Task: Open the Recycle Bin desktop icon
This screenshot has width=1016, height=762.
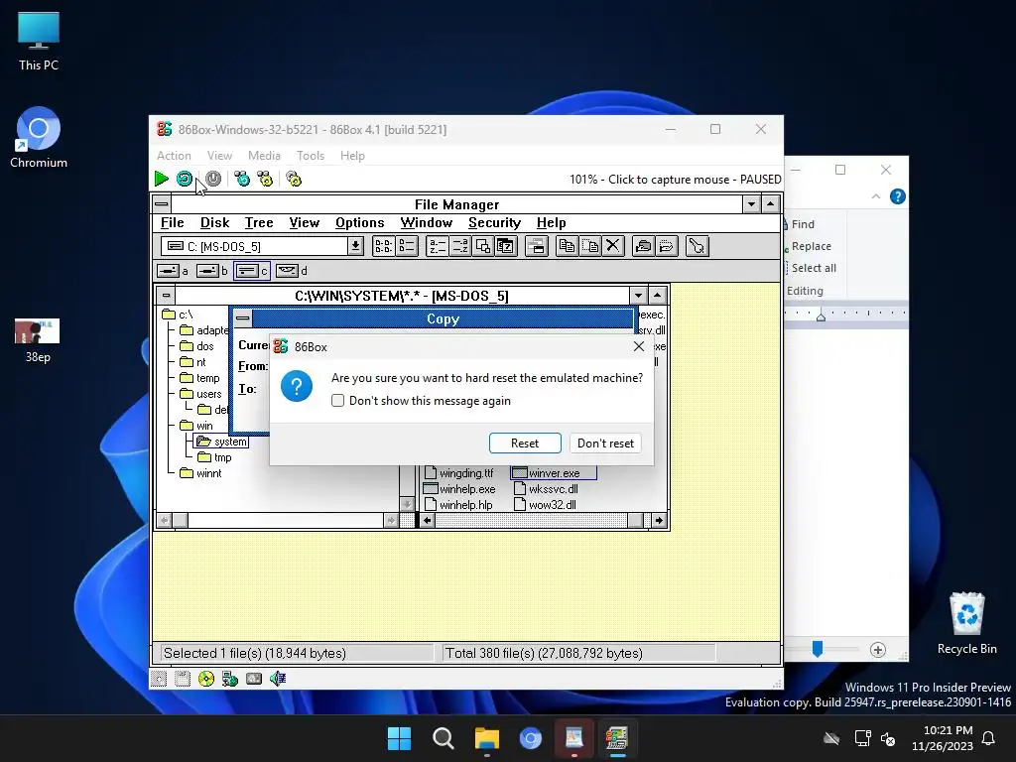Action: click(x=966, y=623)
